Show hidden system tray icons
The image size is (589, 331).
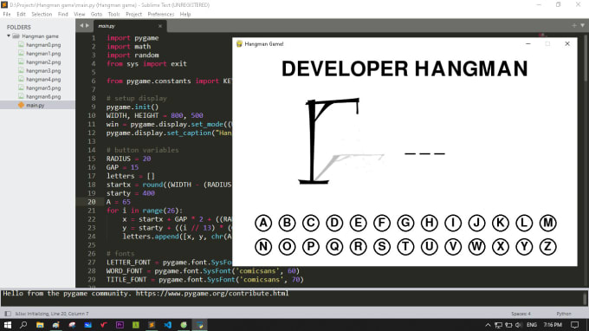point(488,325)
